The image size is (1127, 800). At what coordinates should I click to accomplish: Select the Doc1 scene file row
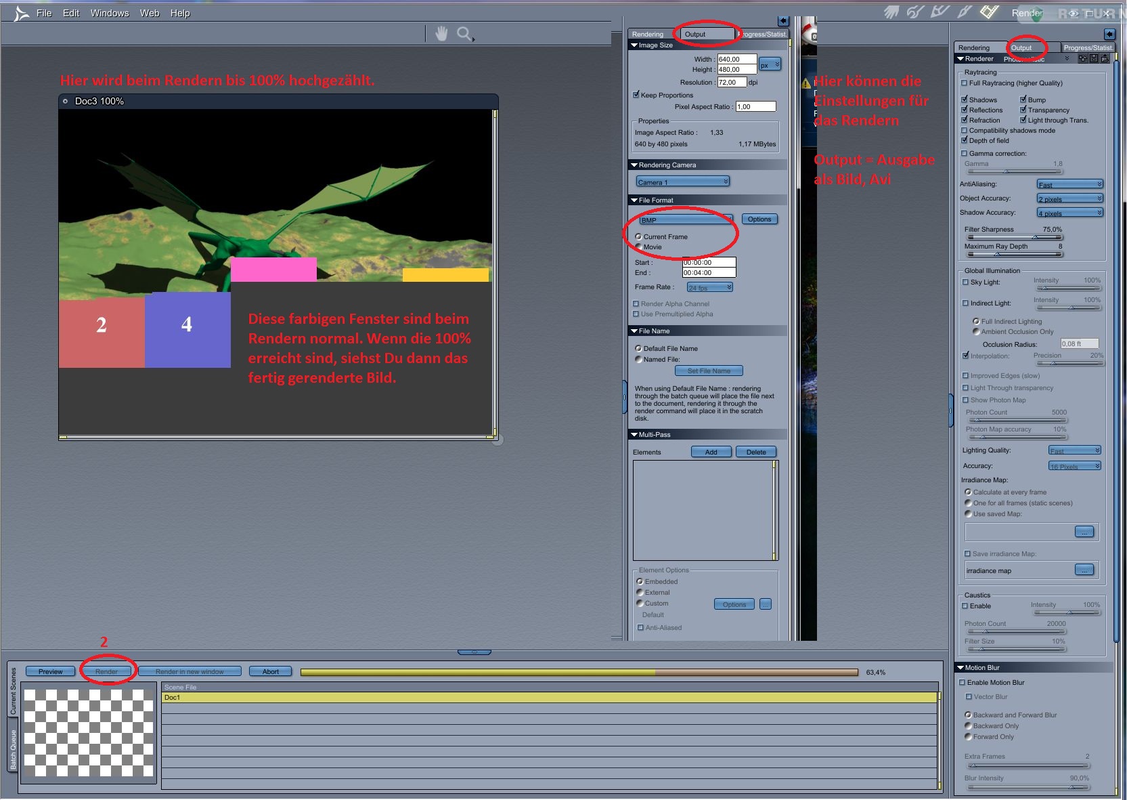(550, 697)
